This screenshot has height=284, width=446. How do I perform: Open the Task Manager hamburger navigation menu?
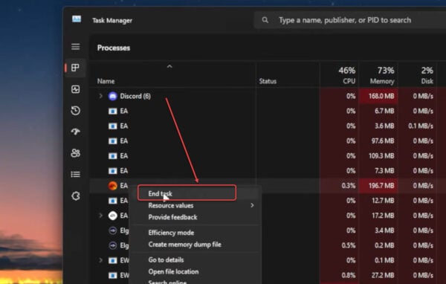[x=75, y=46]
